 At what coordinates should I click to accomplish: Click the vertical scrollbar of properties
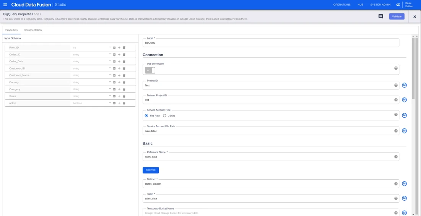coord(413,68)
